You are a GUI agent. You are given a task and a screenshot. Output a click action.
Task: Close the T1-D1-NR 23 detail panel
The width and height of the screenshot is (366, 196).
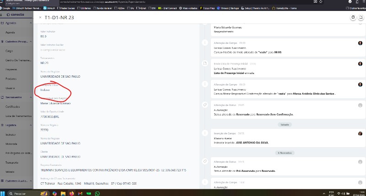[40, 17]
